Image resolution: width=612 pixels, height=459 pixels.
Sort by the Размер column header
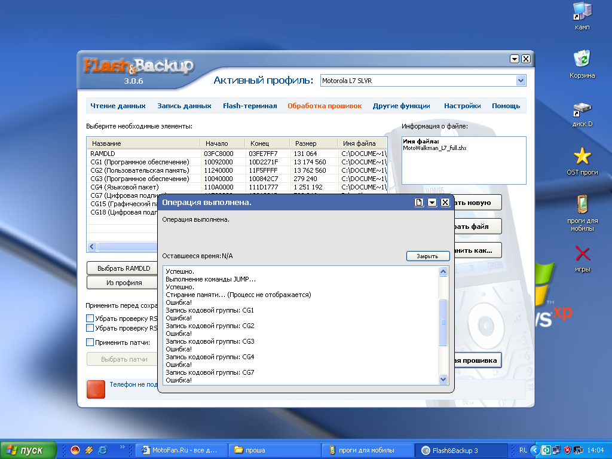(x=313, y=143)
